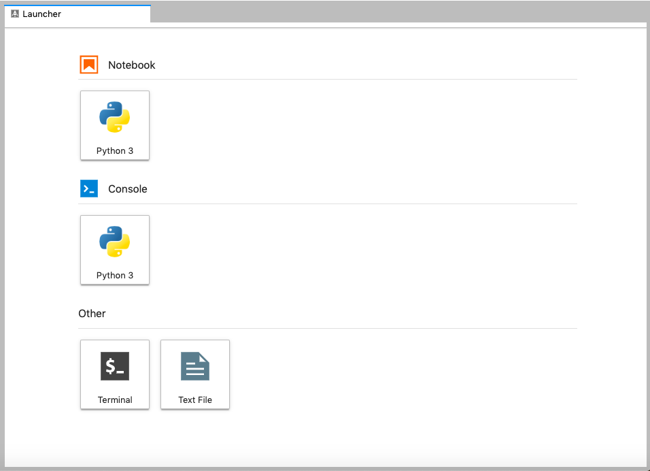This screenshot has height=471, width=650.
Task: Click the small icon on the Launcher tab
Action: tap(15, 14)
